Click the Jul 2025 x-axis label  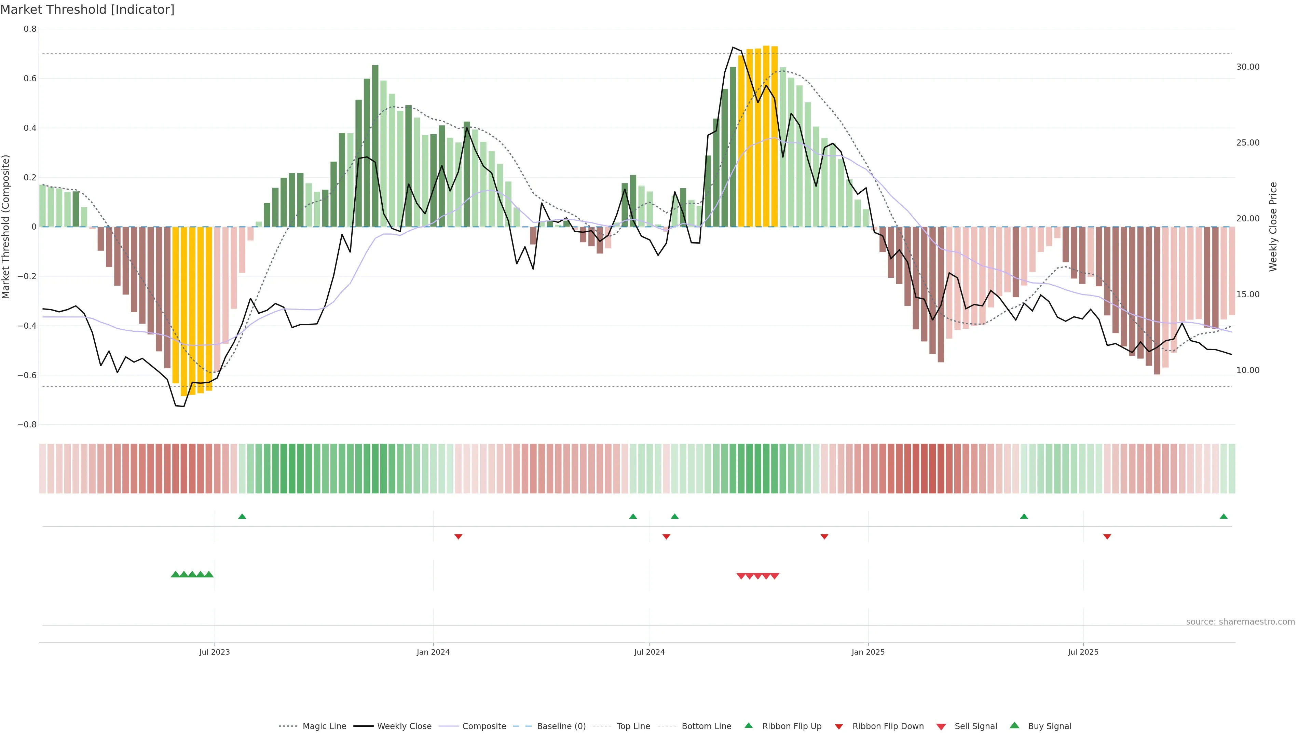[1083, 652]
